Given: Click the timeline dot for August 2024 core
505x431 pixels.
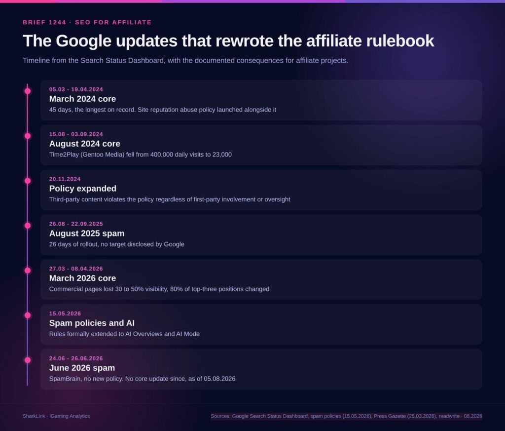Looking at the screenshot, I should [28, 136].
